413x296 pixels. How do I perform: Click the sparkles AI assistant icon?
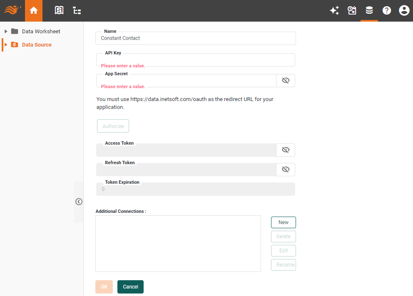[x=334, y=10]
